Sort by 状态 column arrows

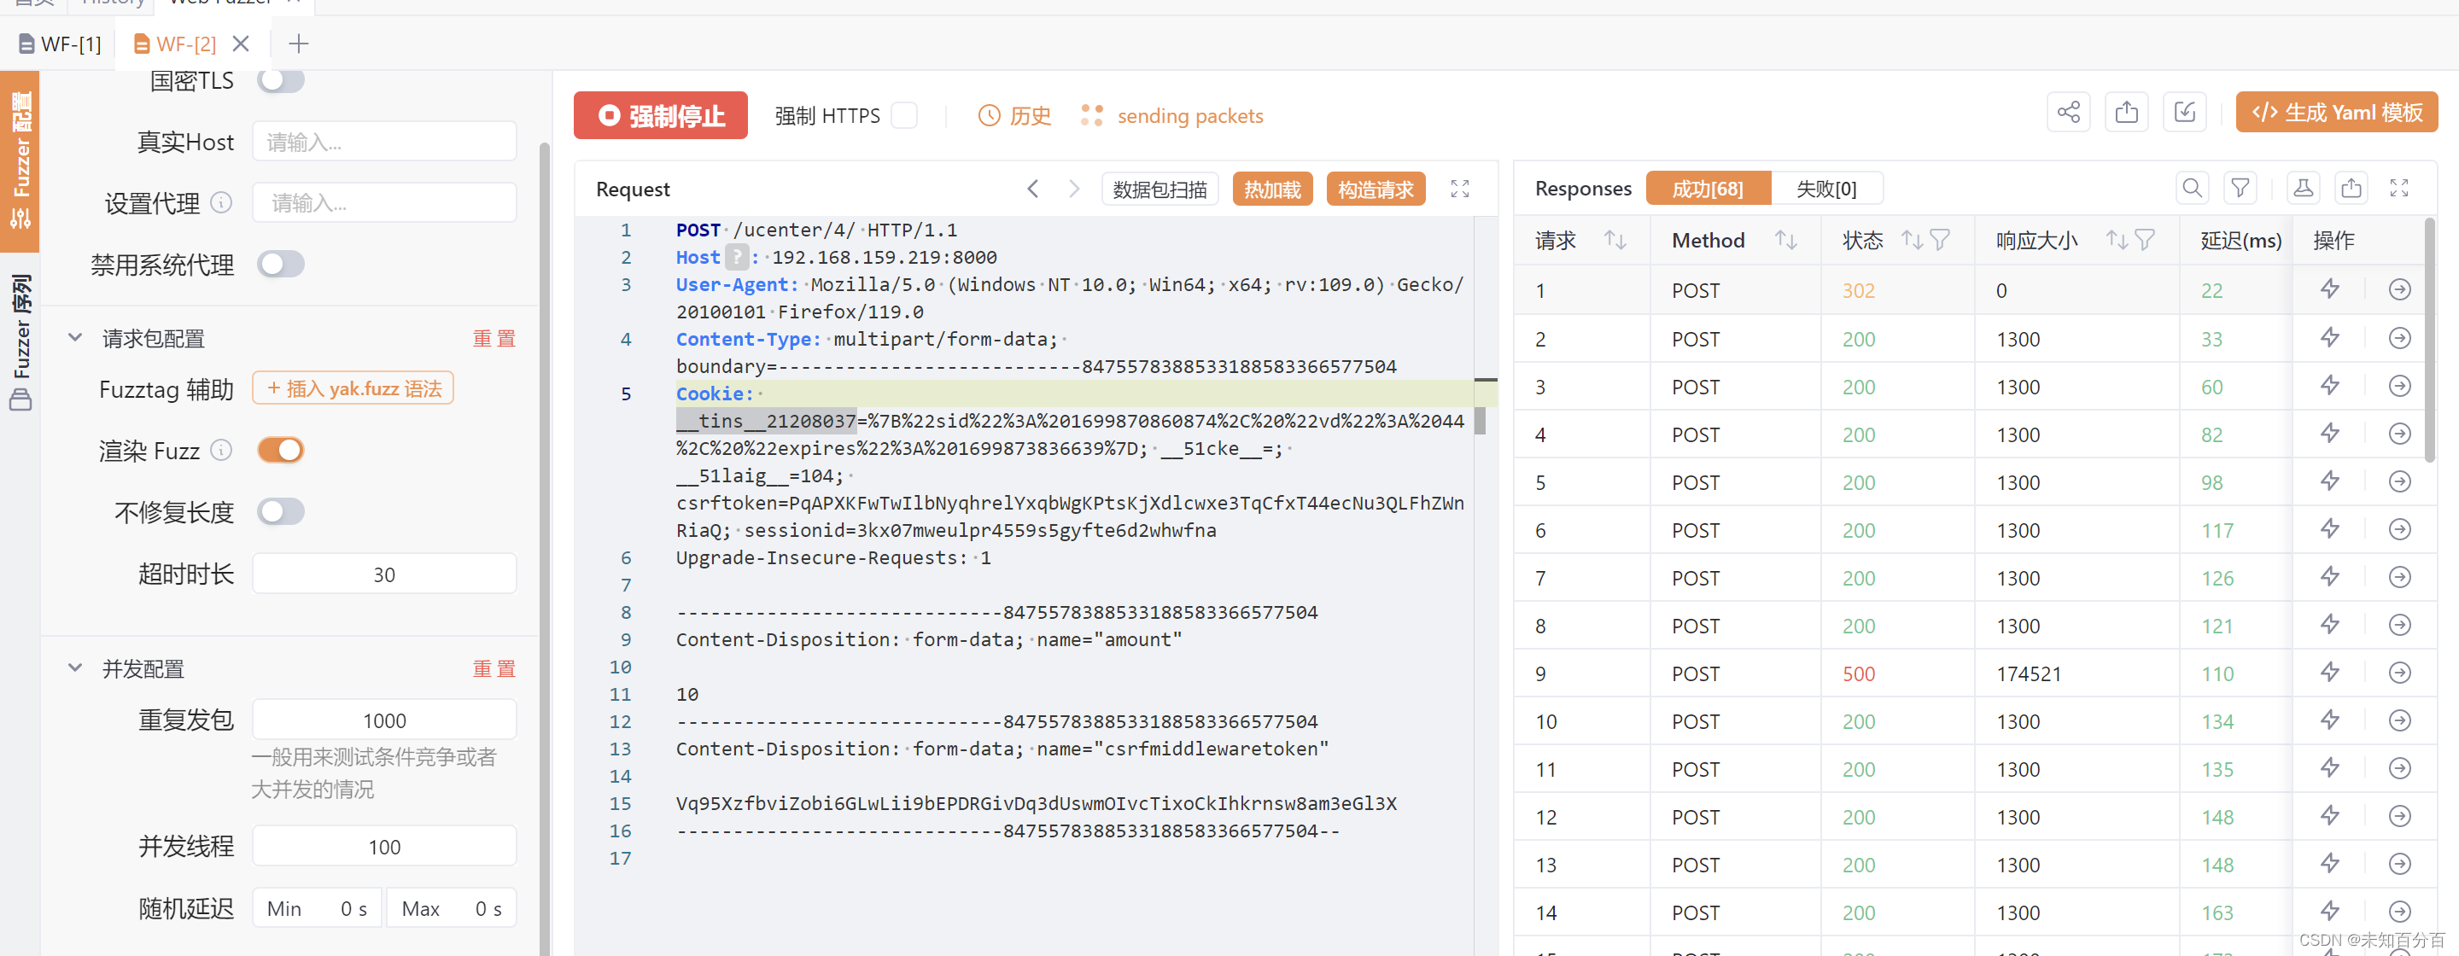click(x=1911, y=240)
